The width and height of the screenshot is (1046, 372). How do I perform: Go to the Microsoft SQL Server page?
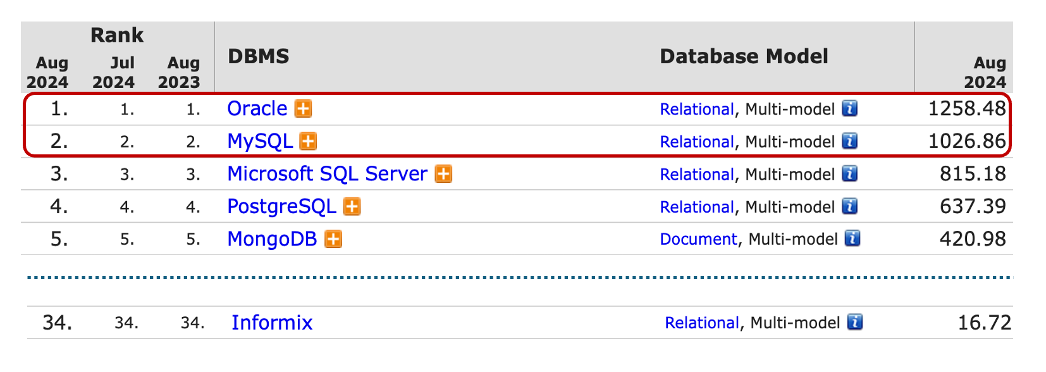(327, 174)
